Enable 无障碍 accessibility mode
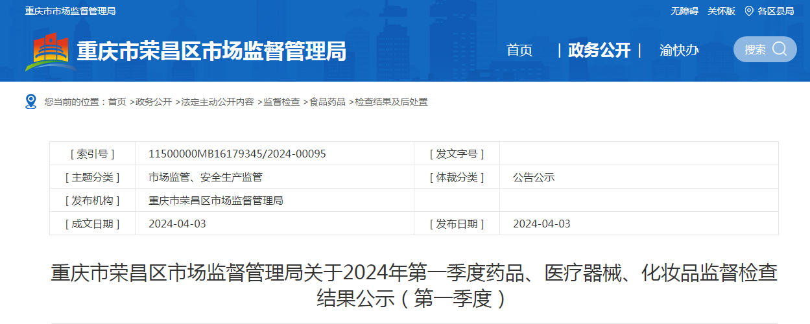The width and height of the screenshot is (810, 324). coord(684,11)
